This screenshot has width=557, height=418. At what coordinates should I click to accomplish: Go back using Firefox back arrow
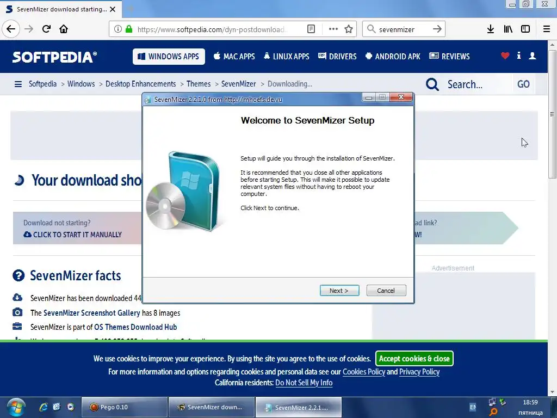click(x=11, y=29)
